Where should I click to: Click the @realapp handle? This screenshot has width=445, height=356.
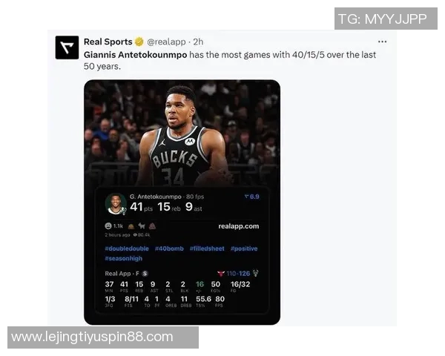166,42
